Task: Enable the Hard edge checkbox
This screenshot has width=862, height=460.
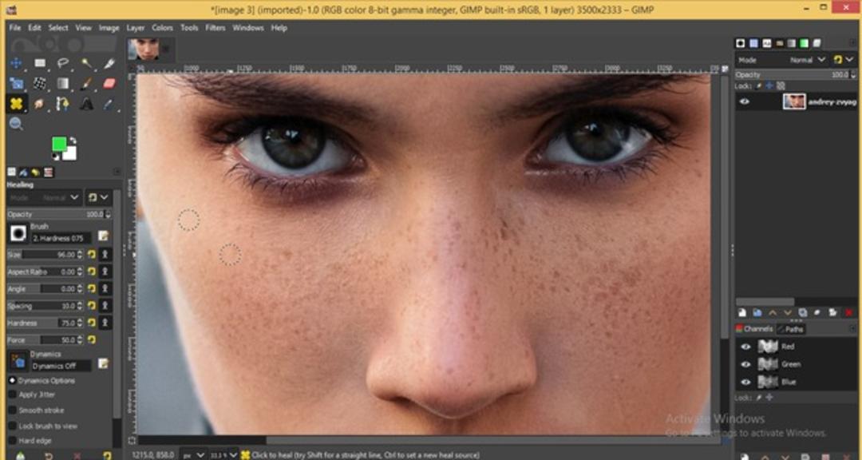Action: pyautogui.click(x=12, y=441)
